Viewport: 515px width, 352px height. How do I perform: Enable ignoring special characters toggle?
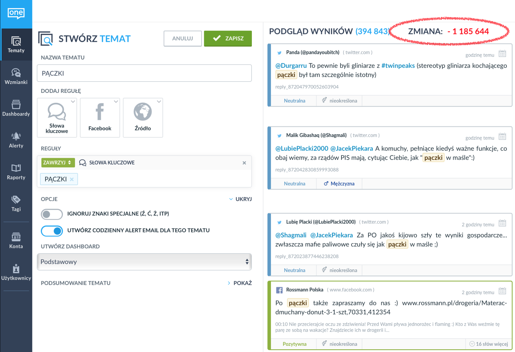[52, 214]
